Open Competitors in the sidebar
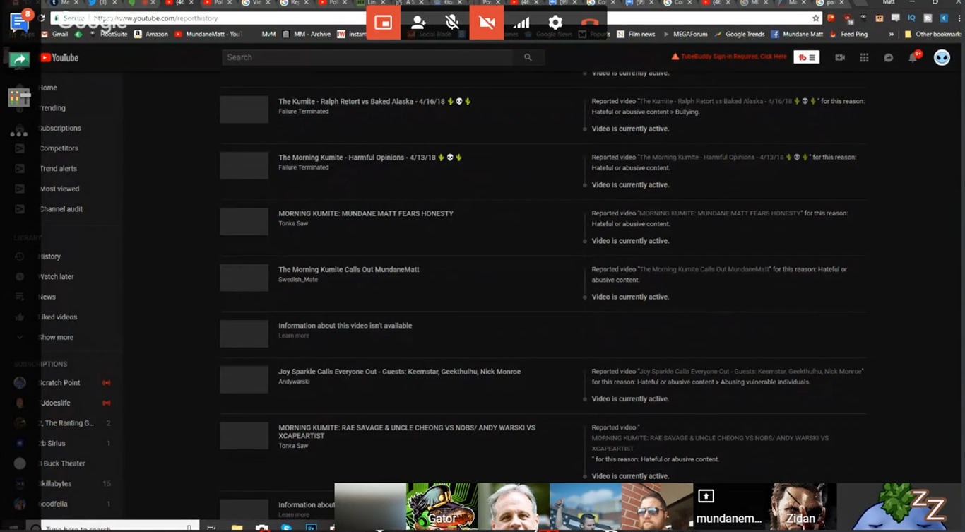 click(59, 148)
